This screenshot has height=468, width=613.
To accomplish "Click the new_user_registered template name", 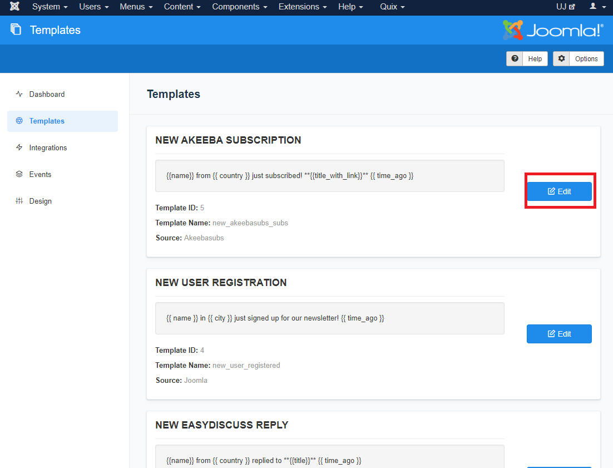I will (246, 365).
